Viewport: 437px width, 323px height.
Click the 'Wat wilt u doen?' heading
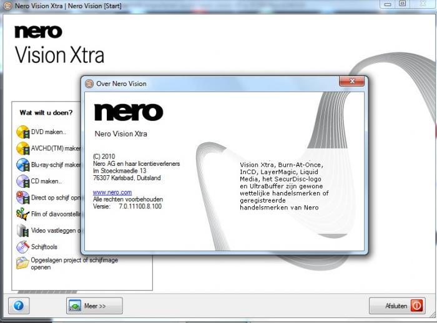point(46,112)
